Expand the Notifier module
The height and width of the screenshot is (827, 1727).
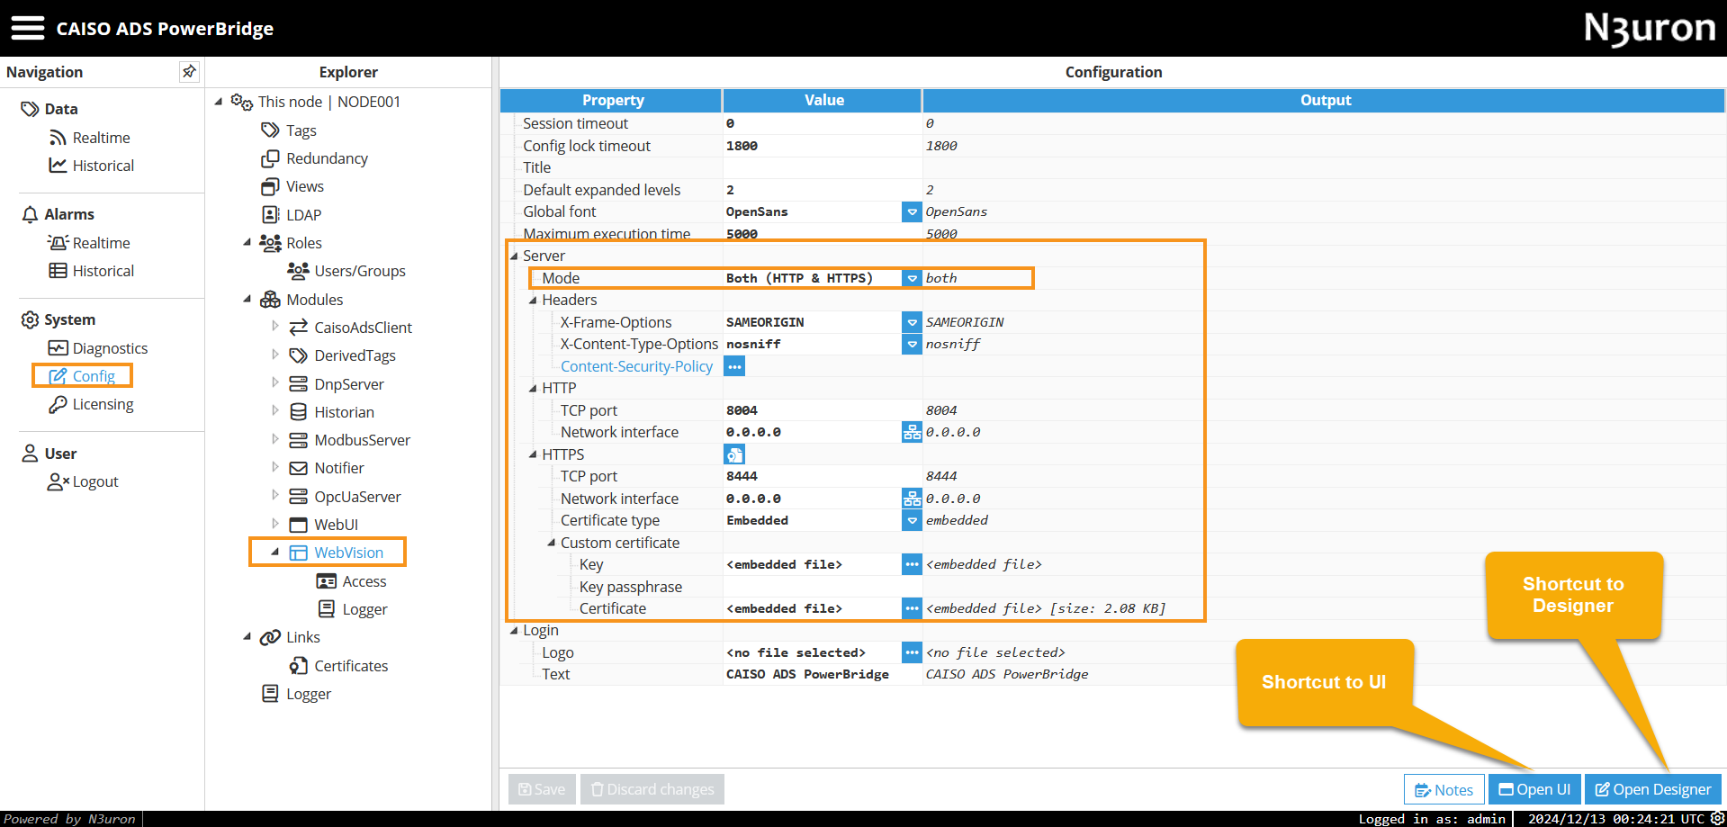[275, 467]
